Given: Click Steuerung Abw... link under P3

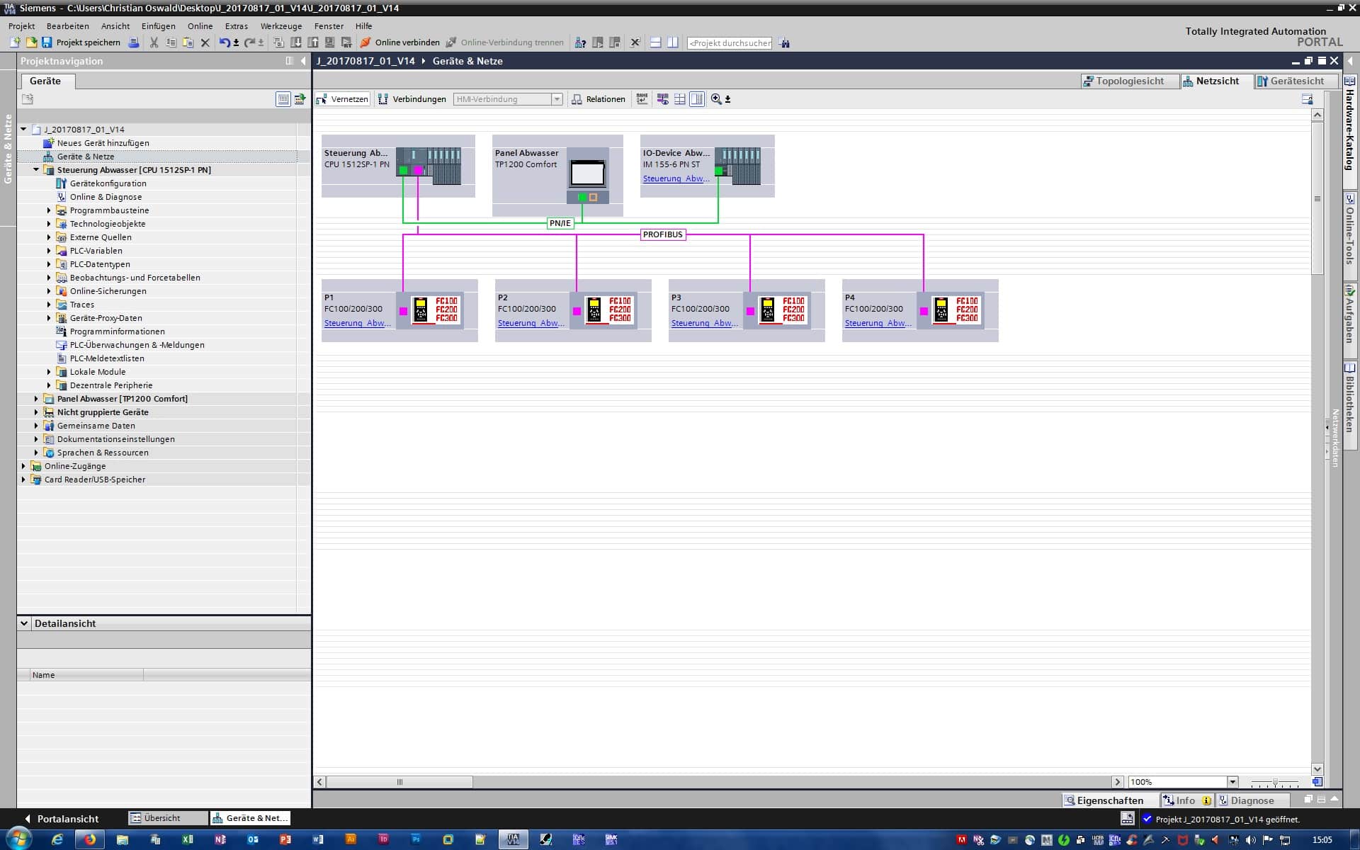Looking at the screenshot, I should click(704, 323).
